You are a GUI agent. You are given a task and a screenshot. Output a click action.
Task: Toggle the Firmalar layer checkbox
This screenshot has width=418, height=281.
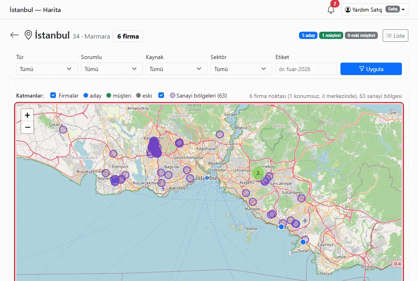click(53, 96)
